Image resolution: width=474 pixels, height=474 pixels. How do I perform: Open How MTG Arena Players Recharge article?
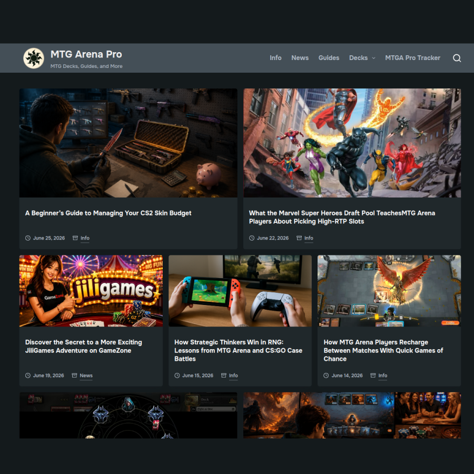383,350
